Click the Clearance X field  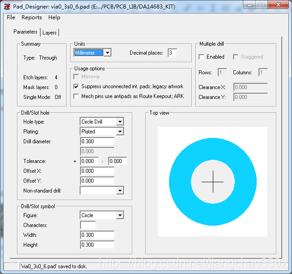(251, 87)
